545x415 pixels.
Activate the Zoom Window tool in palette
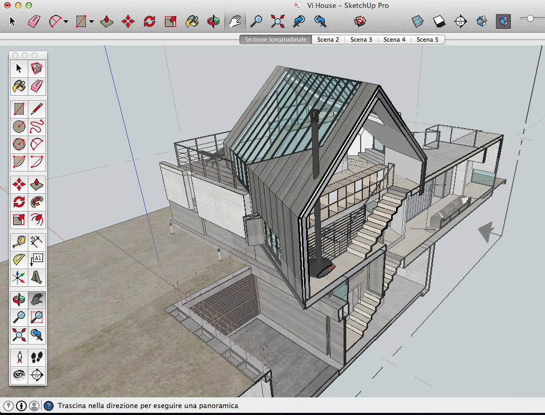pyautogui.click(x=37, y=318)
